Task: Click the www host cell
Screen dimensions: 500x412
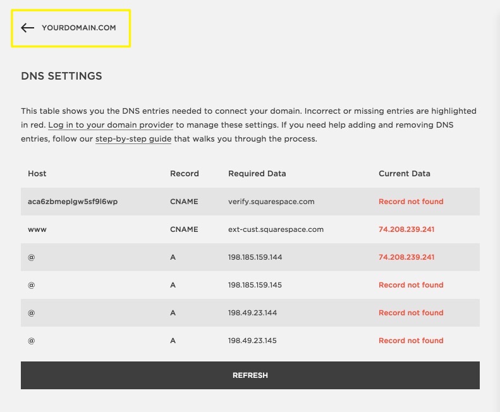Action: [37, 229]
